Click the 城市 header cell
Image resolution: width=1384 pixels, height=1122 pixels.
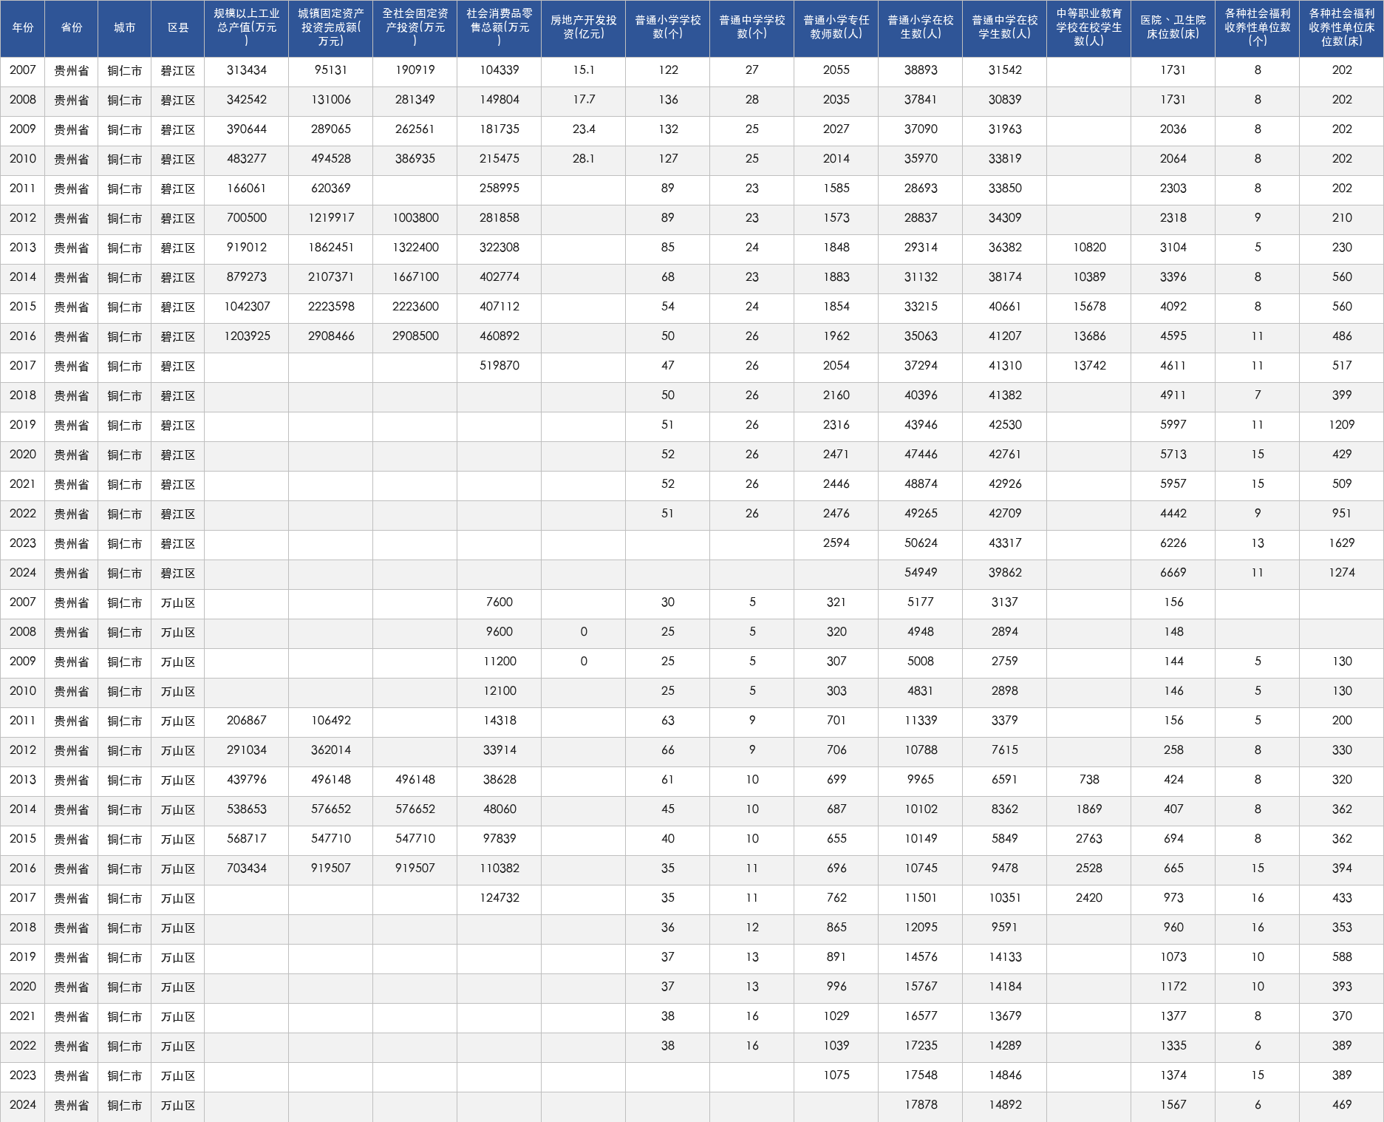pyautogui.click(x=125, y=28)
